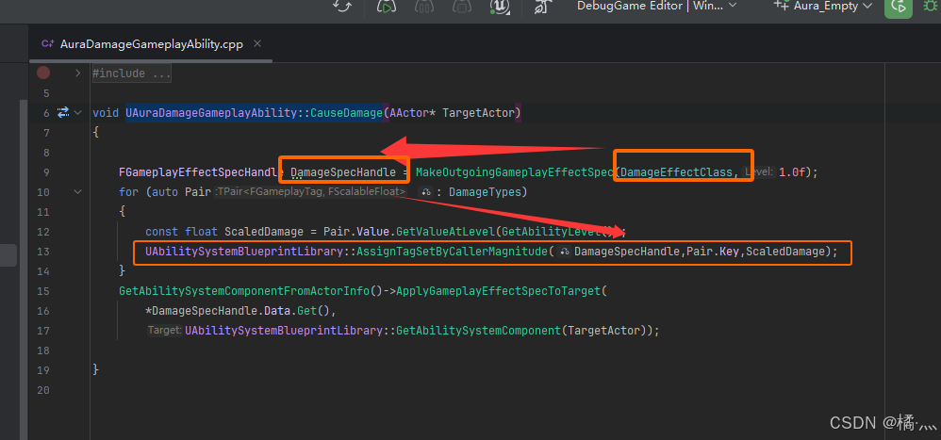
Task: Click 'GetAbilitySystemComponent' on line 17
Action: click(x=478, y=331)
